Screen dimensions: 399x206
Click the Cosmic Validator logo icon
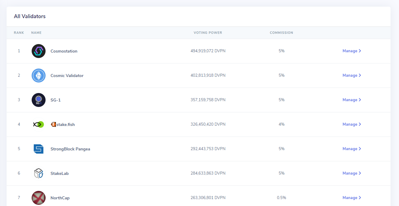click(39, 76)
